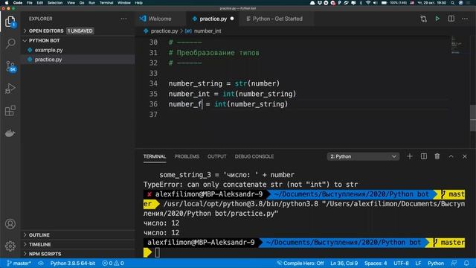This screenshot has width=476, height=268.
Task: Click Ln 36, Col 9 in status bar
Action: (344, 263)
